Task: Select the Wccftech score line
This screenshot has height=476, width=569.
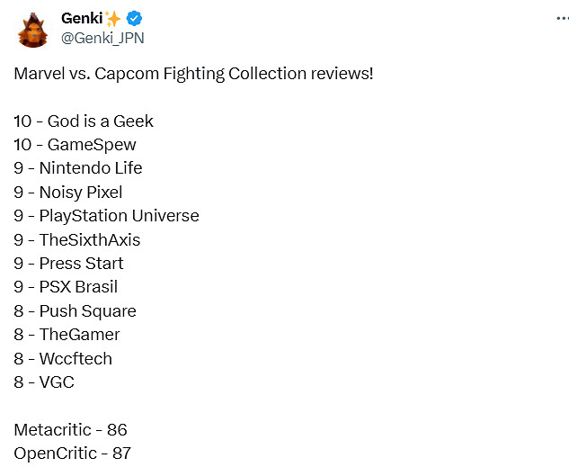Action: pyautogui.click(x=63, y=358)
